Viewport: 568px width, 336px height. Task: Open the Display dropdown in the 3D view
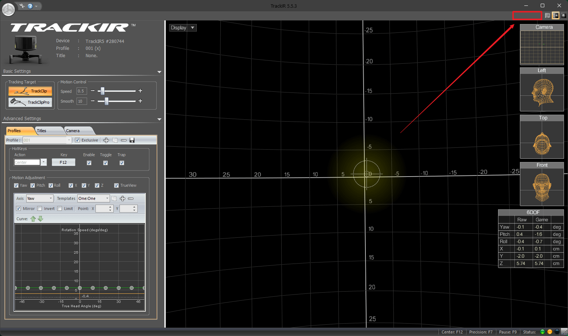tap(183, 28)
